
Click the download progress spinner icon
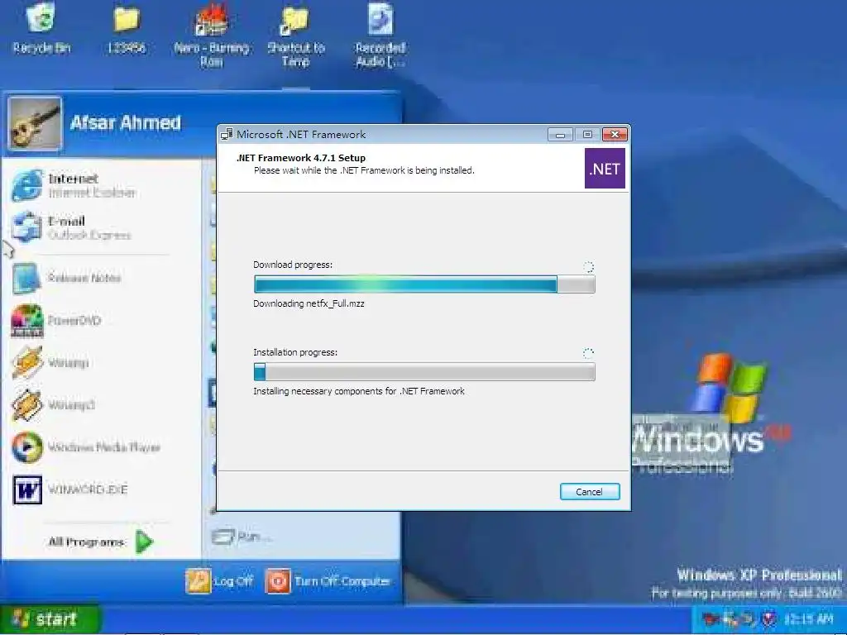(x=588, y=267)
